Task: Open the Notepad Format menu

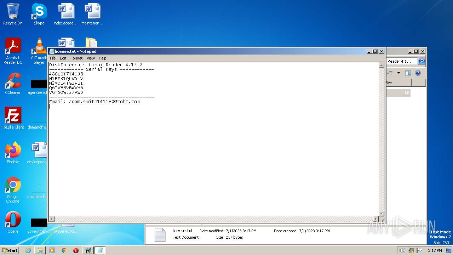Action: coord(76,58)
